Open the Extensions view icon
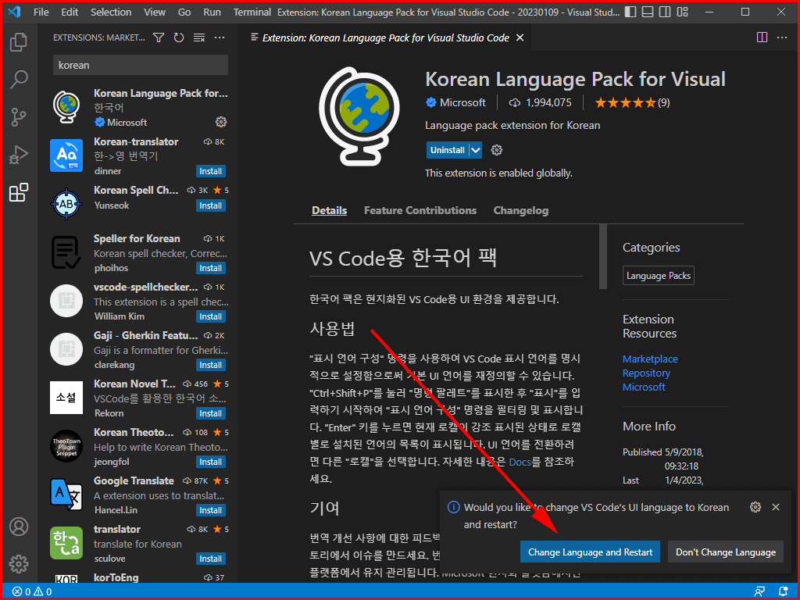 (19, 192)
